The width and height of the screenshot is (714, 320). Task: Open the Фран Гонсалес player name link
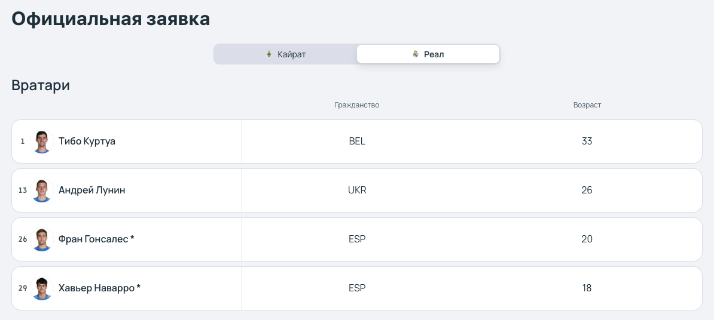pos(93,239)
